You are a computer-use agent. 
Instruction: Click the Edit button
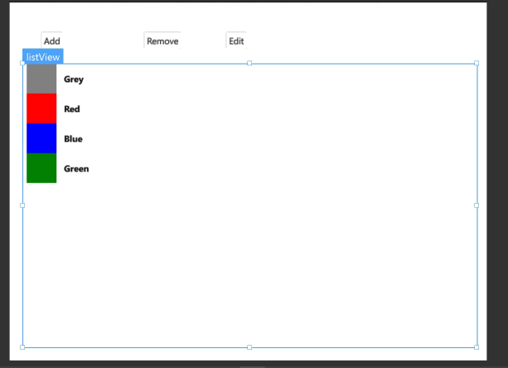pos(236,41)
